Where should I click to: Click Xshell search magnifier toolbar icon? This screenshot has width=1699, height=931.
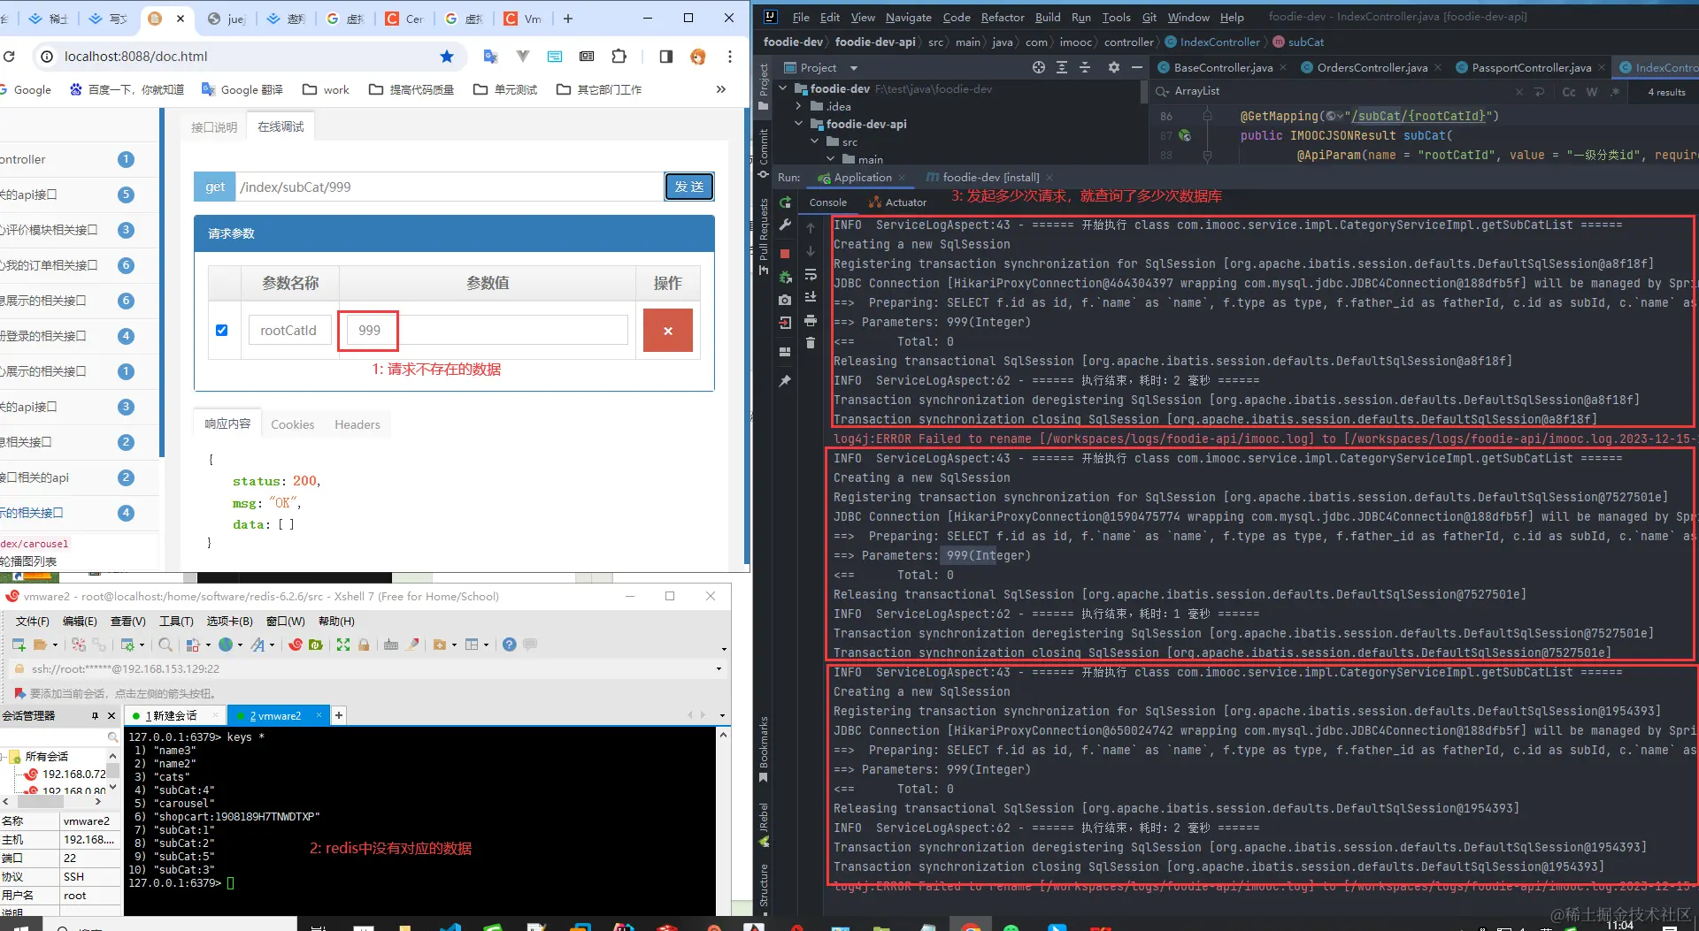(x=165, y=645)
